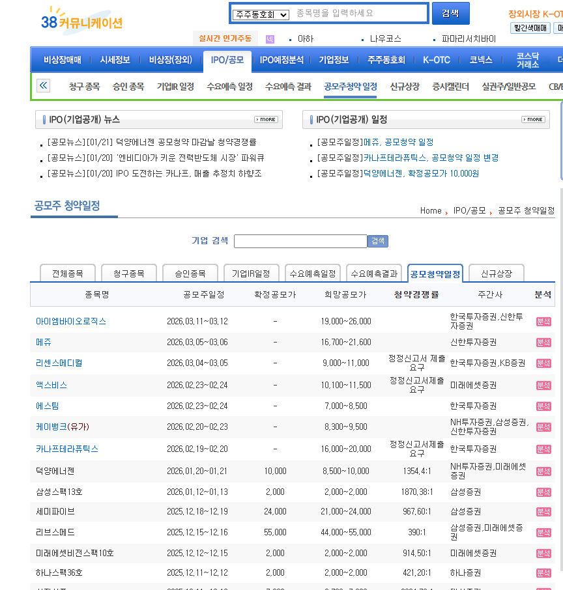Click the 분석 icon for 세미파이브
563x590 pixels.
pos(543,512)
